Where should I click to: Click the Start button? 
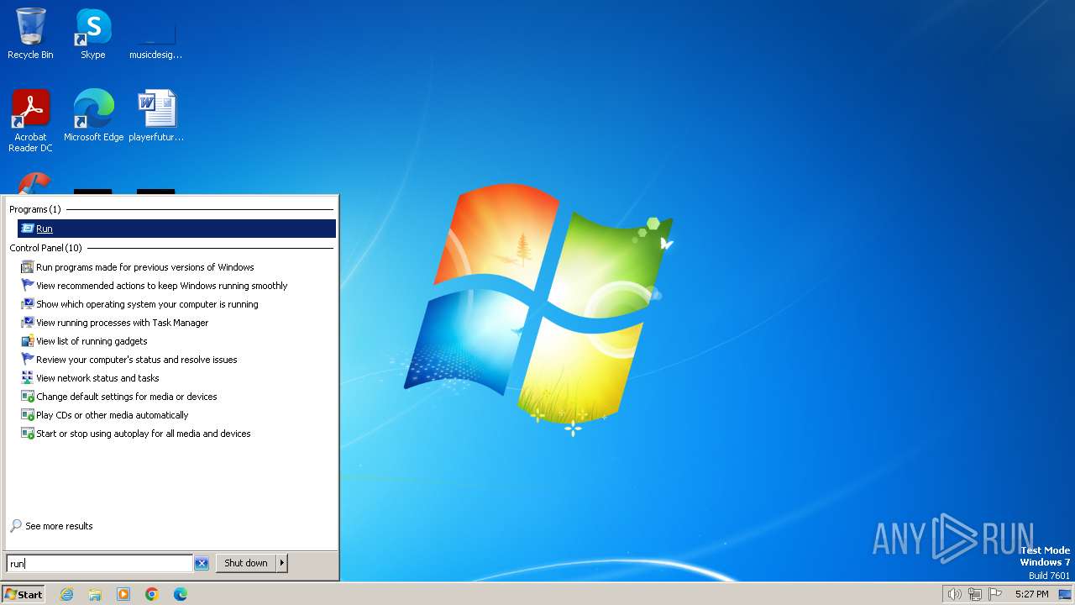click(24, 594)
